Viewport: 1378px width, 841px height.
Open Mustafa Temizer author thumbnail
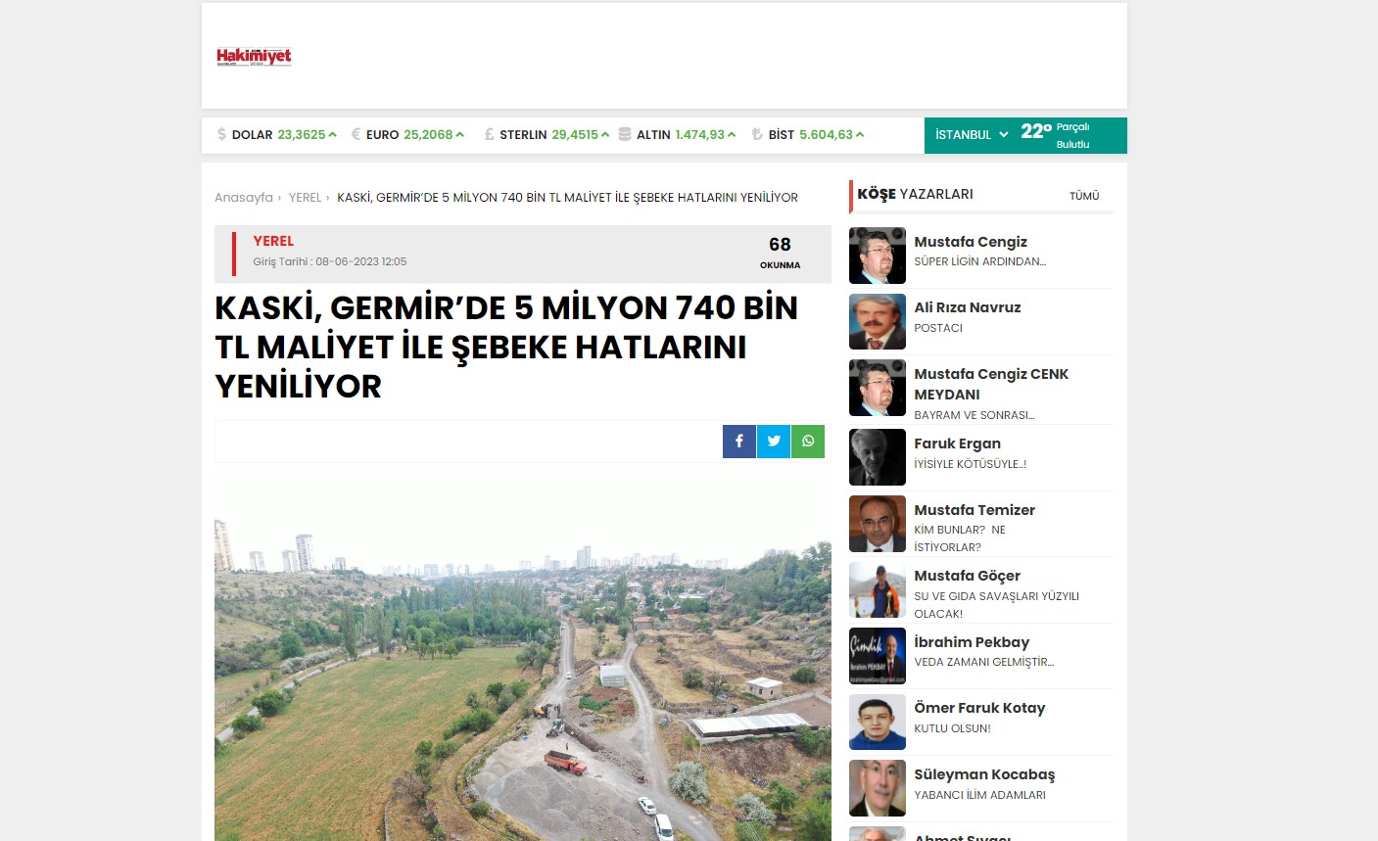tap(878, 524)
